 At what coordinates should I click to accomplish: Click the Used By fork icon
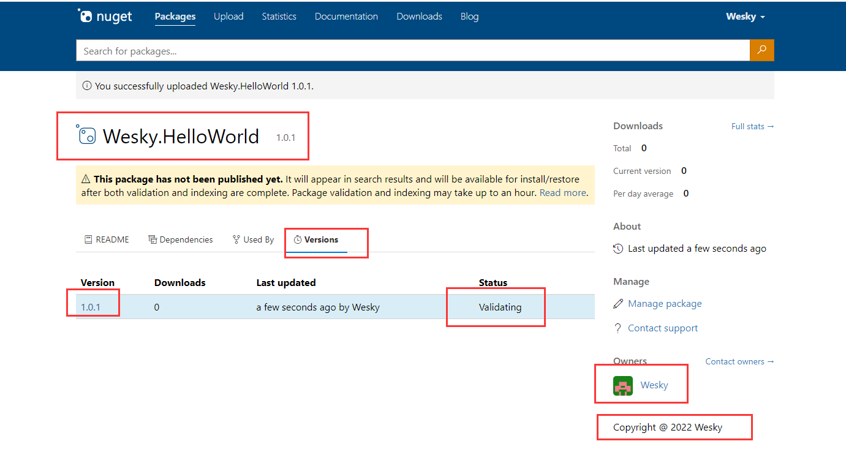click(236, 239)
